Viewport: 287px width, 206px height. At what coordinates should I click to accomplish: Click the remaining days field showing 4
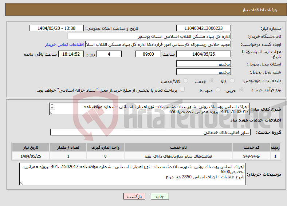[109, 54]
